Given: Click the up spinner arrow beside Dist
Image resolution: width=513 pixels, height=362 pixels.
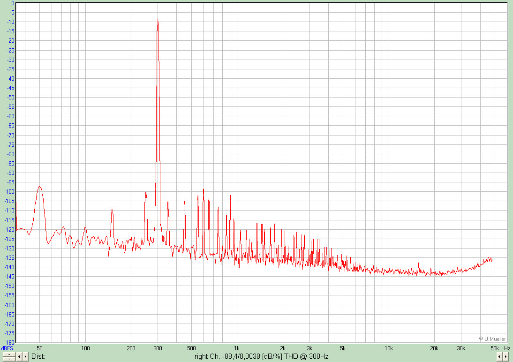Looking at the screenshot, I should click(x=9, y=354).
